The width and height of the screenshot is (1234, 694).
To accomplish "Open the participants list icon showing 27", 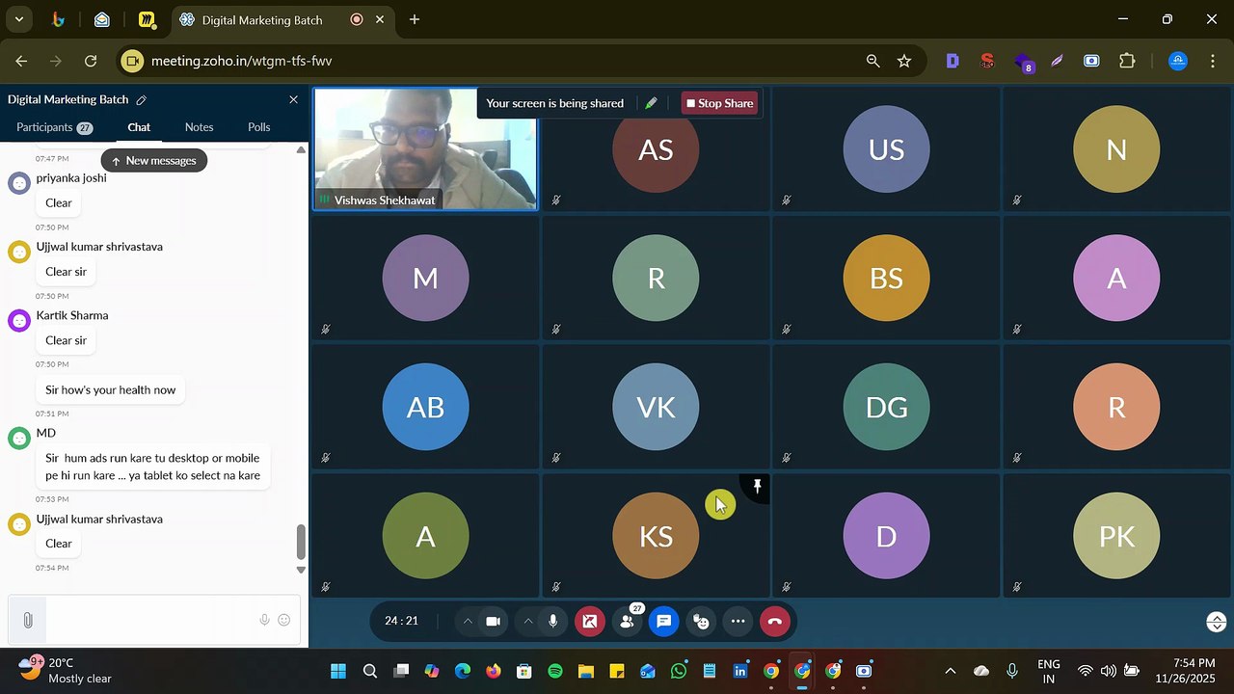I will coord(628,622).
